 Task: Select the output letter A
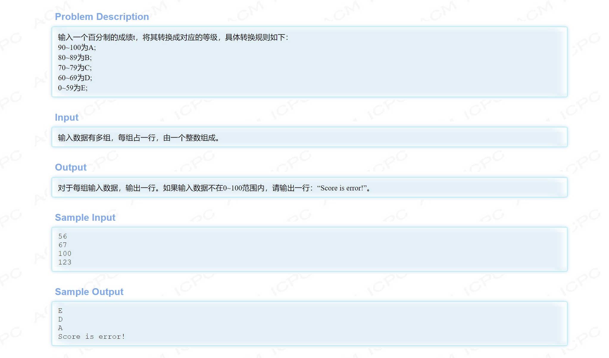(60, 328)
